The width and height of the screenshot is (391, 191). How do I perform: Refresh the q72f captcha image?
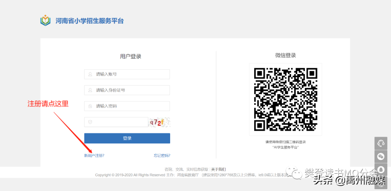click(x=159, y=122)
